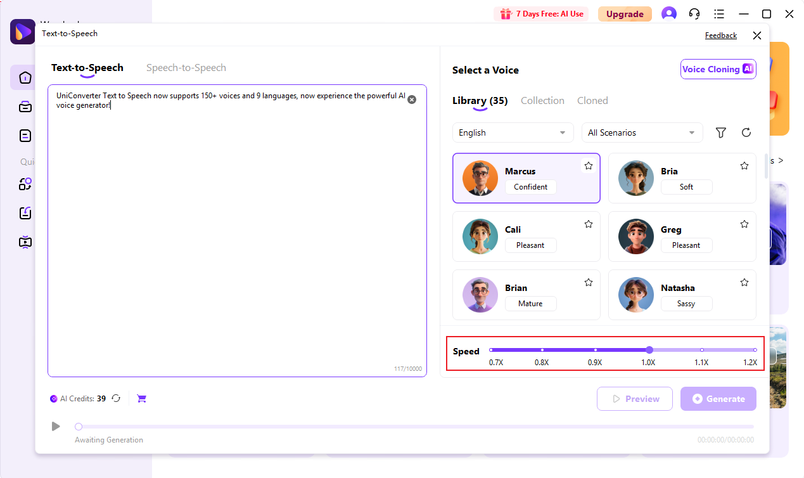
Task: Click the Generate button
Action: 718,399
